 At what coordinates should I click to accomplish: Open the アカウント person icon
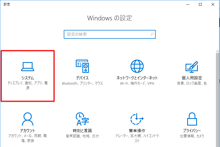pyautogui.click(x=28, y=119)
